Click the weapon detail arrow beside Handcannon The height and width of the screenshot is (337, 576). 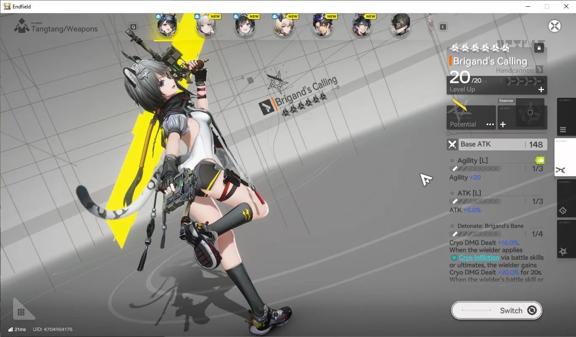tap(539, 70)
